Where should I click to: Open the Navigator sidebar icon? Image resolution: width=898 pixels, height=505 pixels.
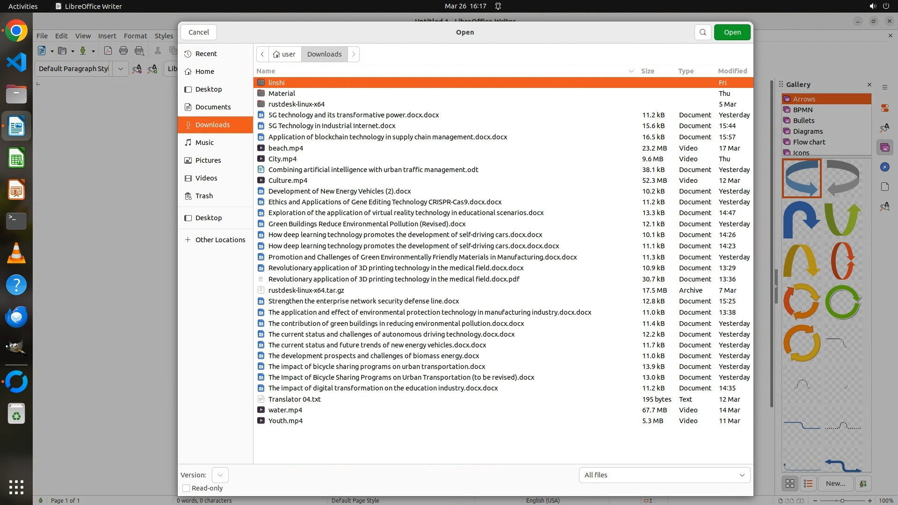tap(884, 167)
